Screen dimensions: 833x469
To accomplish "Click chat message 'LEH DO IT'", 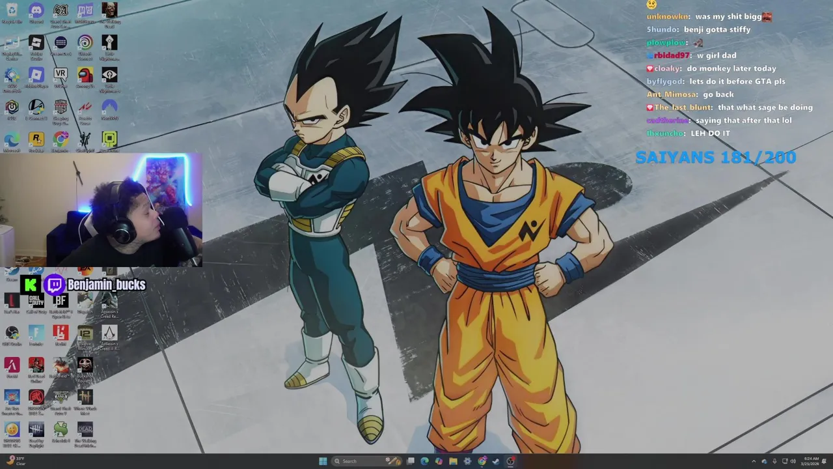I will 710,134.
